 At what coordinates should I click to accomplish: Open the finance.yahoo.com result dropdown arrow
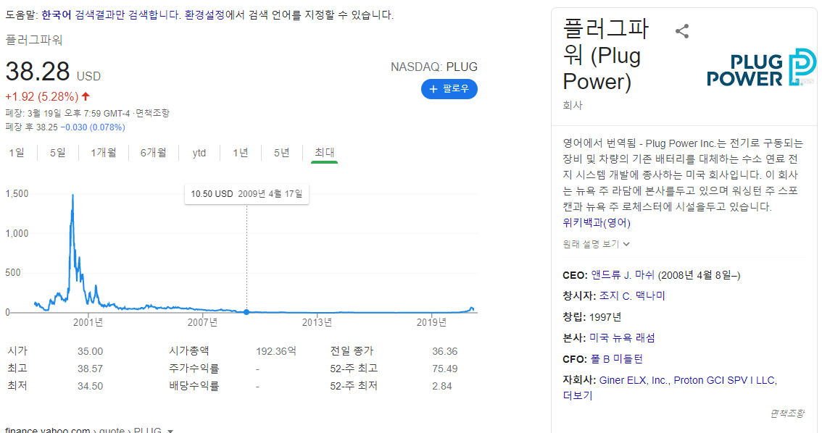170,430
